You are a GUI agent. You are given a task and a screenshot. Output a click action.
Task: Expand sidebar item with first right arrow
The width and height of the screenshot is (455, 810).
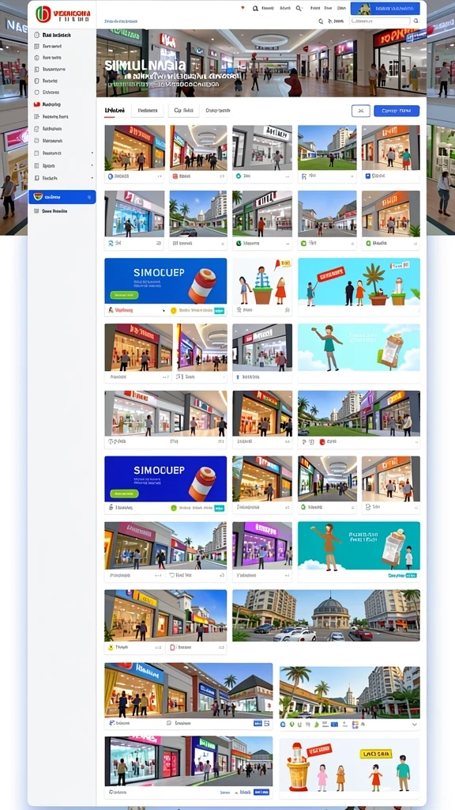coord(92,153)
